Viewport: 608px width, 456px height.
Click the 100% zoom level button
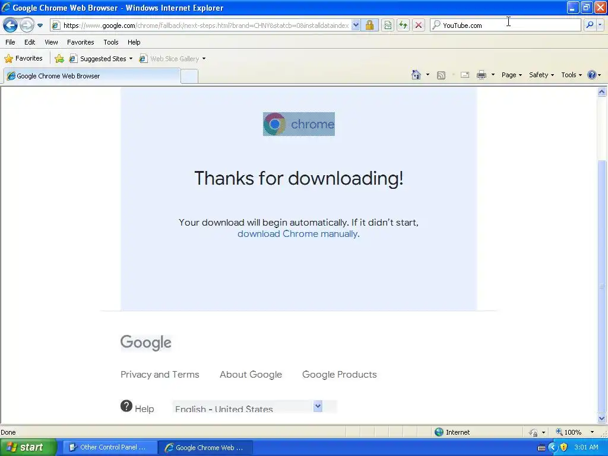tap(569, 432)
